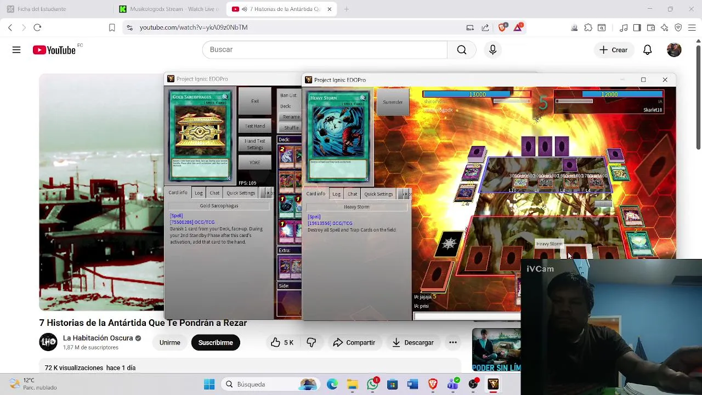
Task: Open the Brave VPN shield icon
Action: tap(678, 27)
